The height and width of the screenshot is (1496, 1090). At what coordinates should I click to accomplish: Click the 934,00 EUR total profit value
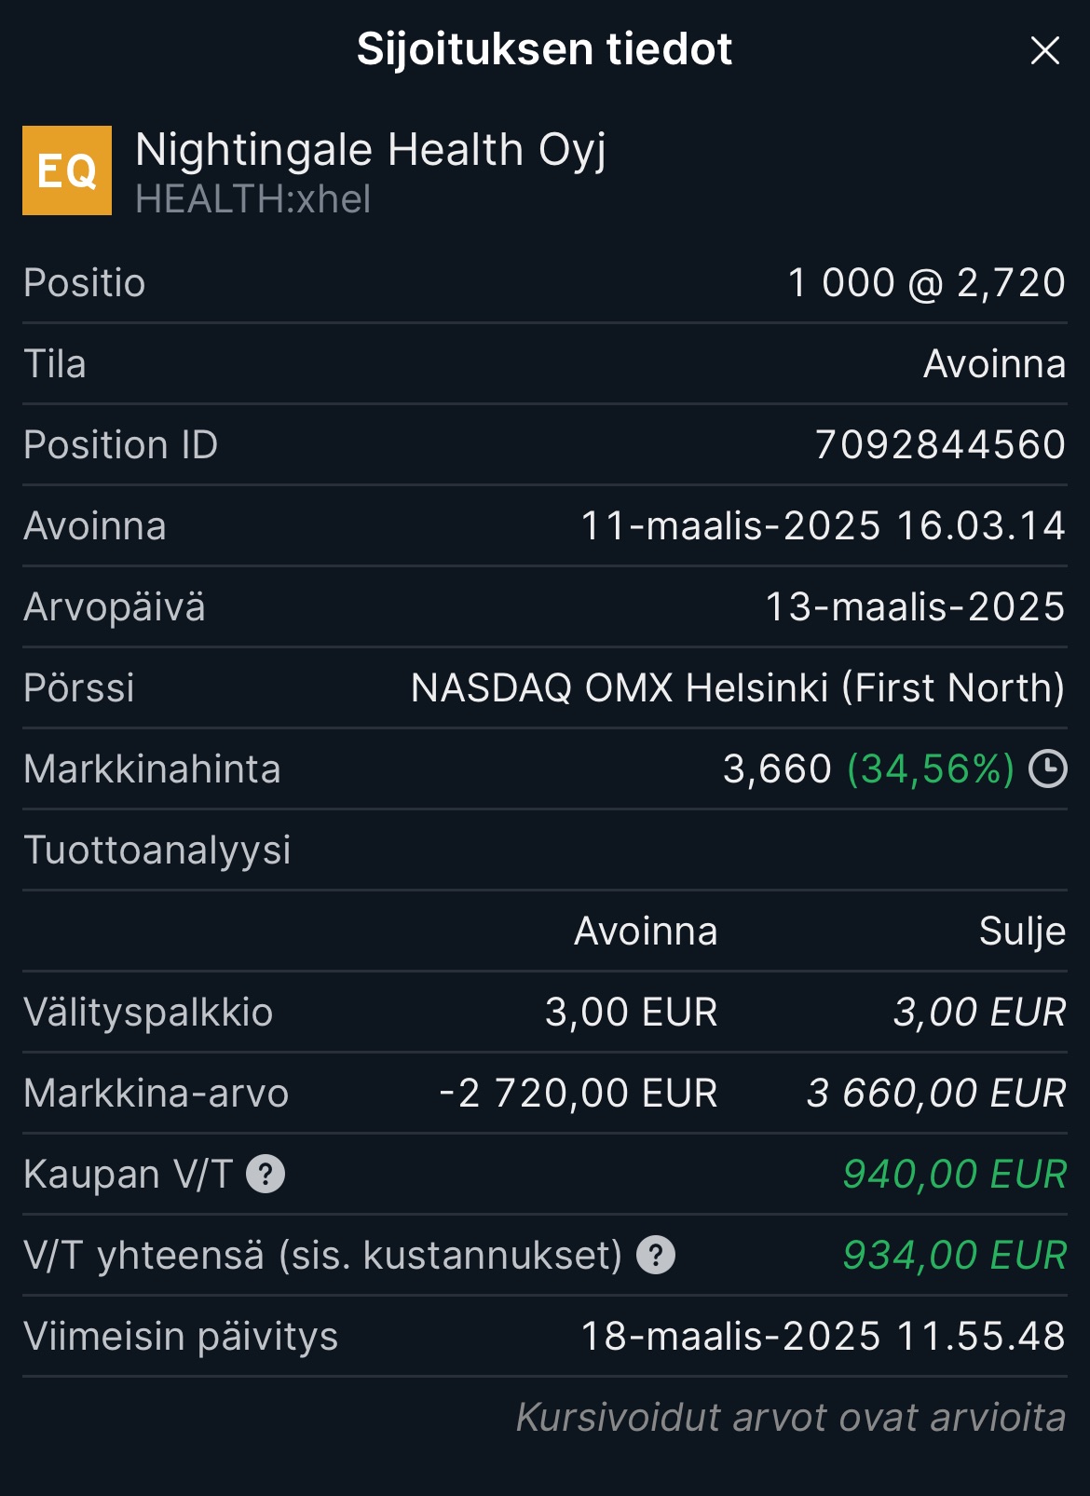coord(954,1255)
